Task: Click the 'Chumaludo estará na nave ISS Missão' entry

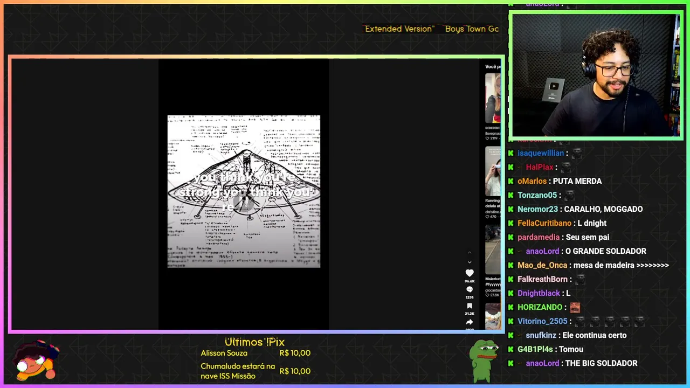Action: [x=238, y=371]
